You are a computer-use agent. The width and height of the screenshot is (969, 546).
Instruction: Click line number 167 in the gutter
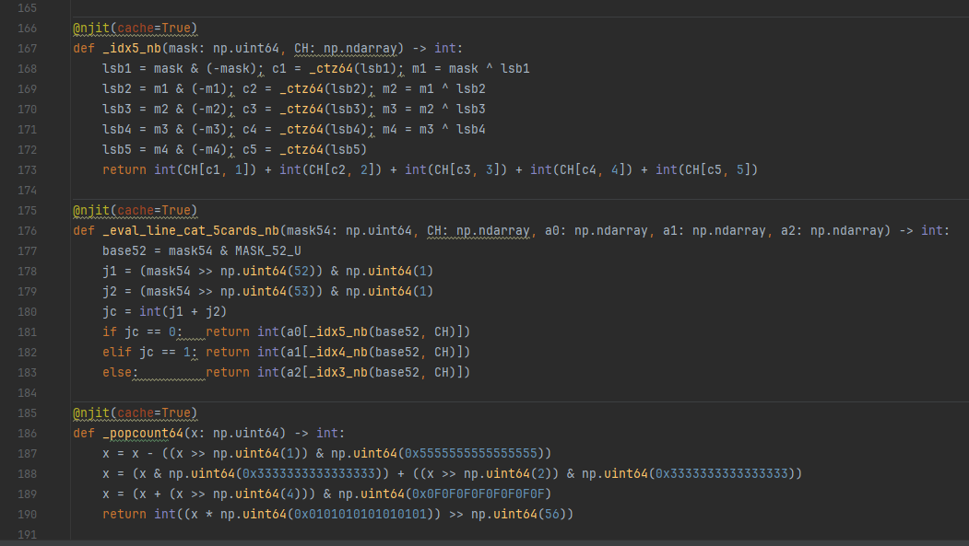(27, 49)
